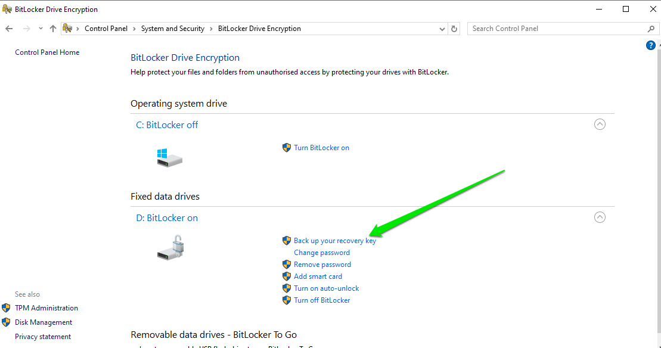Open TPM Administration from See also
The image size is (661, 348).
(x=46, y=308)
